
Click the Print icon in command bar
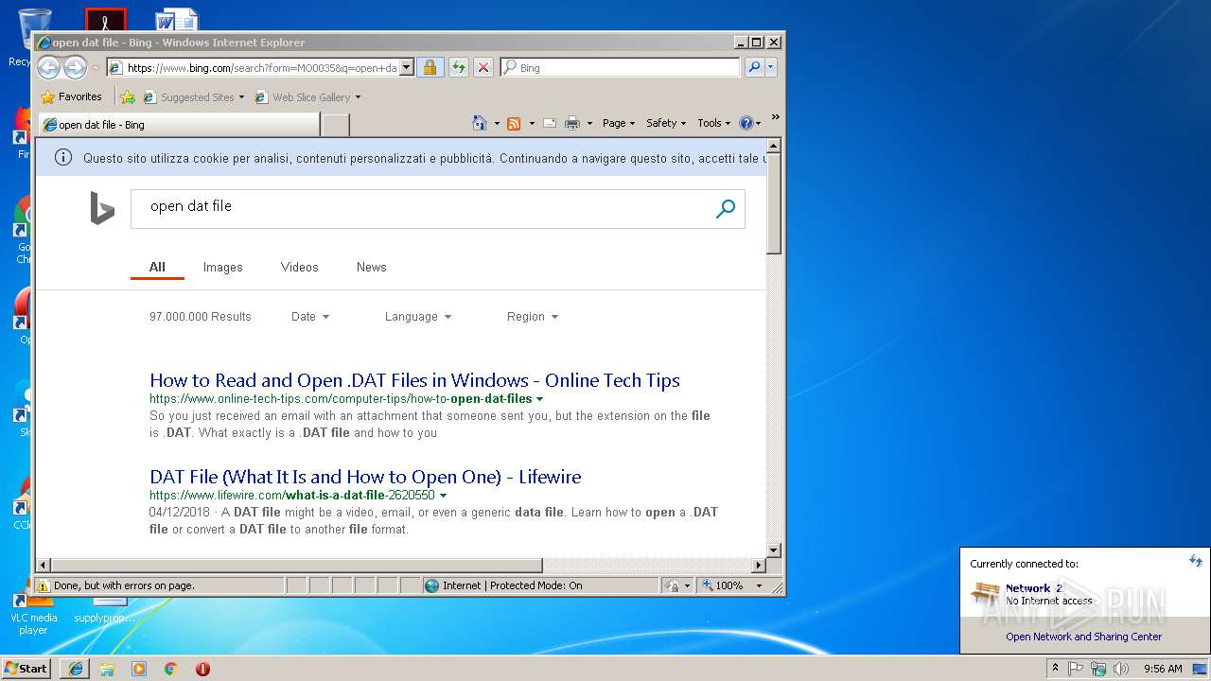[572, 123]
